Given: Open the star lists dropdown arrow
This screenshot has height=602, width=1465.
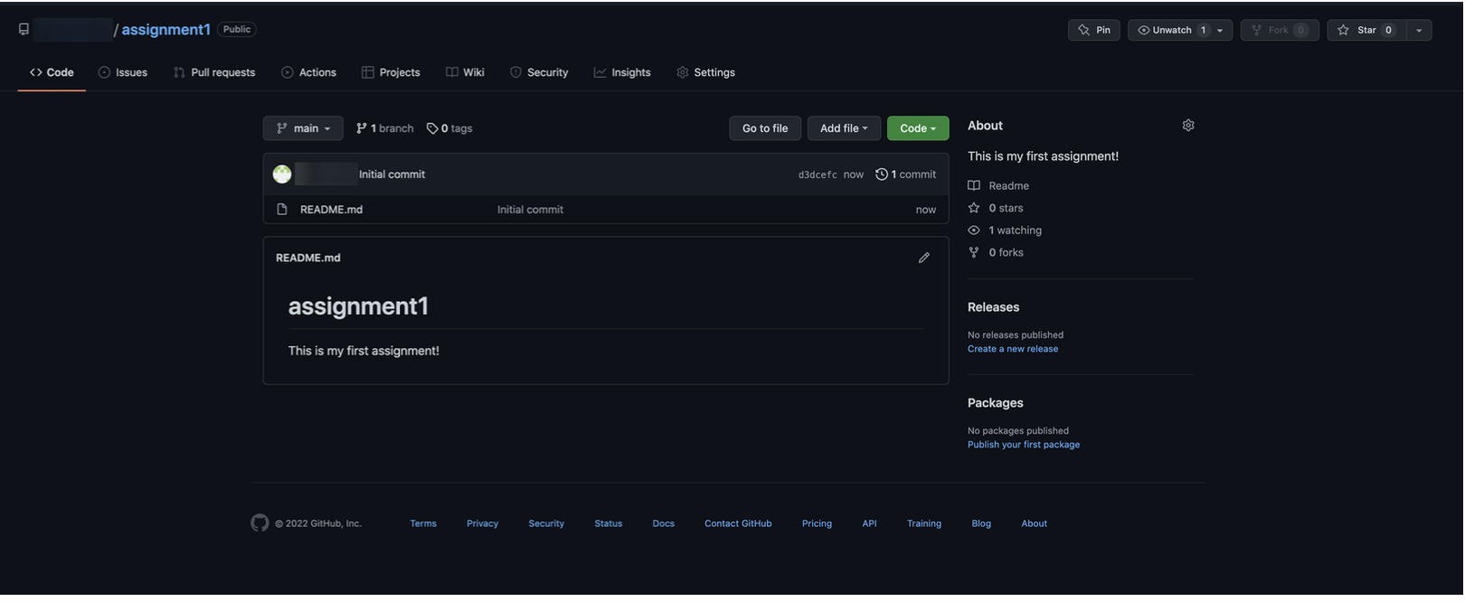Looking at the screenshot, I should coord(1418,30).
